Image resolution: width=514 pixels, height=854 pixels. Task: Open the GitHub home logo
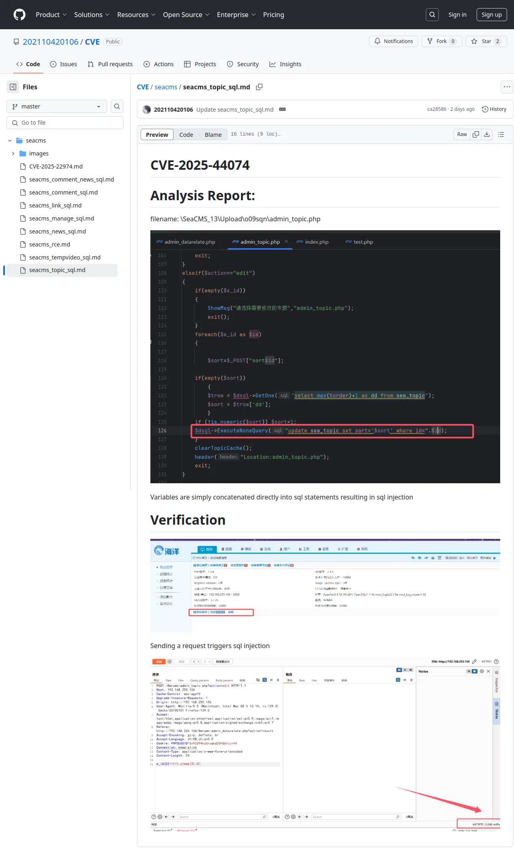(20, 15)
